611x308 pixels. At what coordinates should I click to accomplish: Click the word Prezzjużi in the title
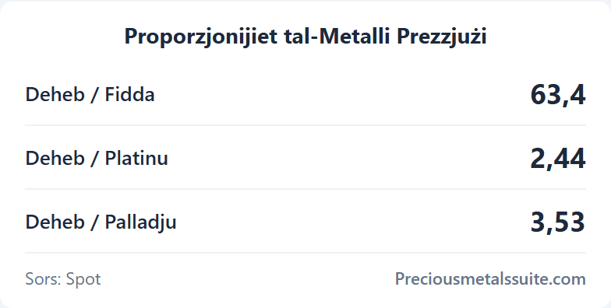442,37
